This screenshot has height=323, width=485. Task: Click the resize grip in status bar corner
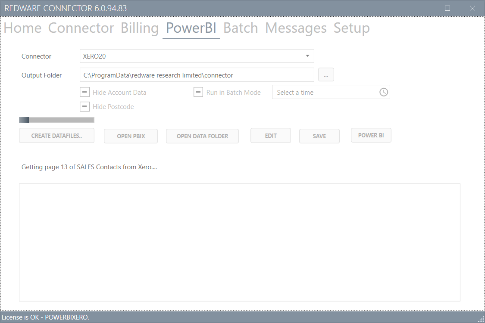pos(481,319)
